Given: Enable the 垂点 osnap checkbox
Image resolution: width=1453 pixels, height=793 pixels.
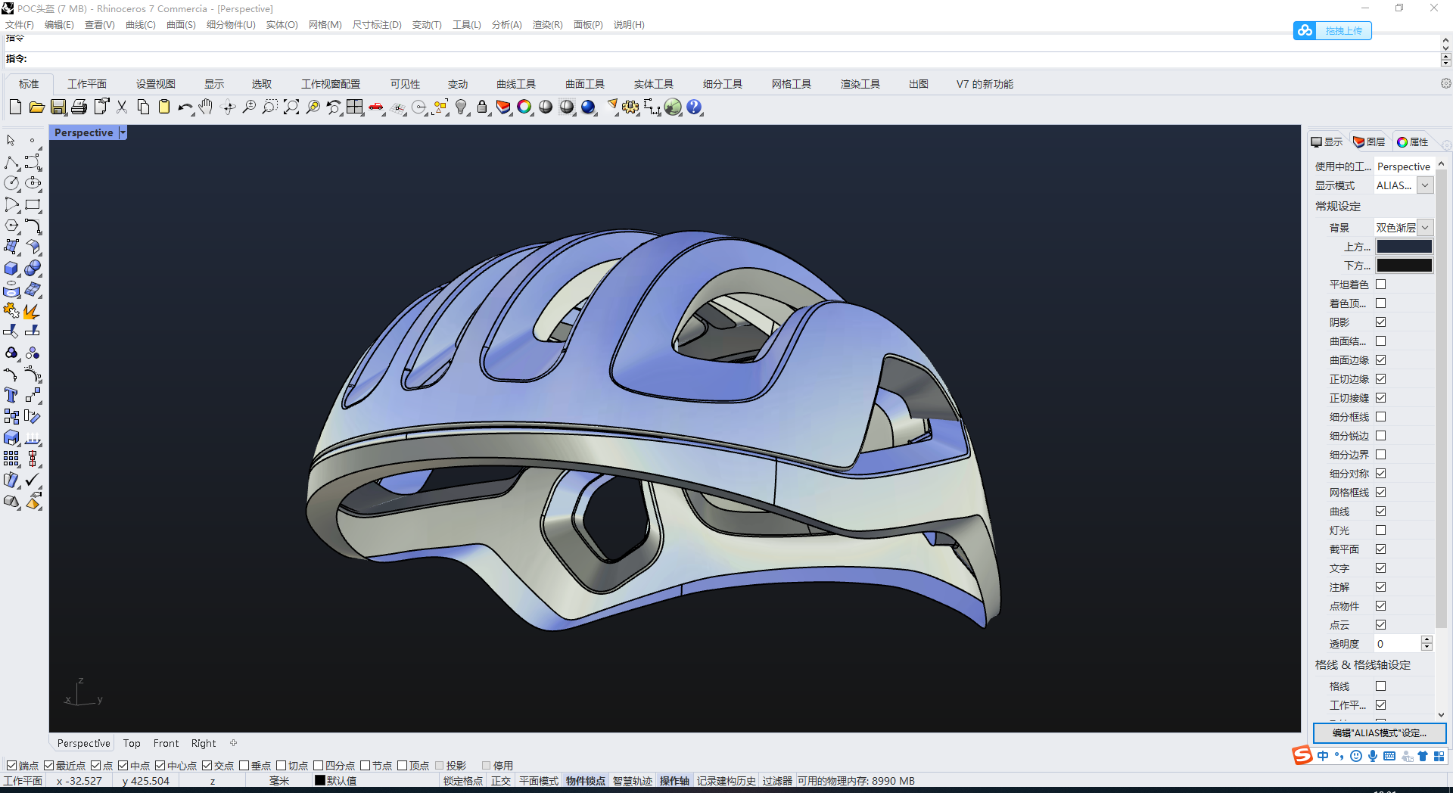Looking at the screenshot, I should click(244, 765).
